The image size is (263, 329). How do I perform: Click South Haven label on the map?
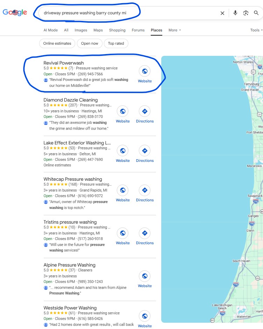pos(241,261)
